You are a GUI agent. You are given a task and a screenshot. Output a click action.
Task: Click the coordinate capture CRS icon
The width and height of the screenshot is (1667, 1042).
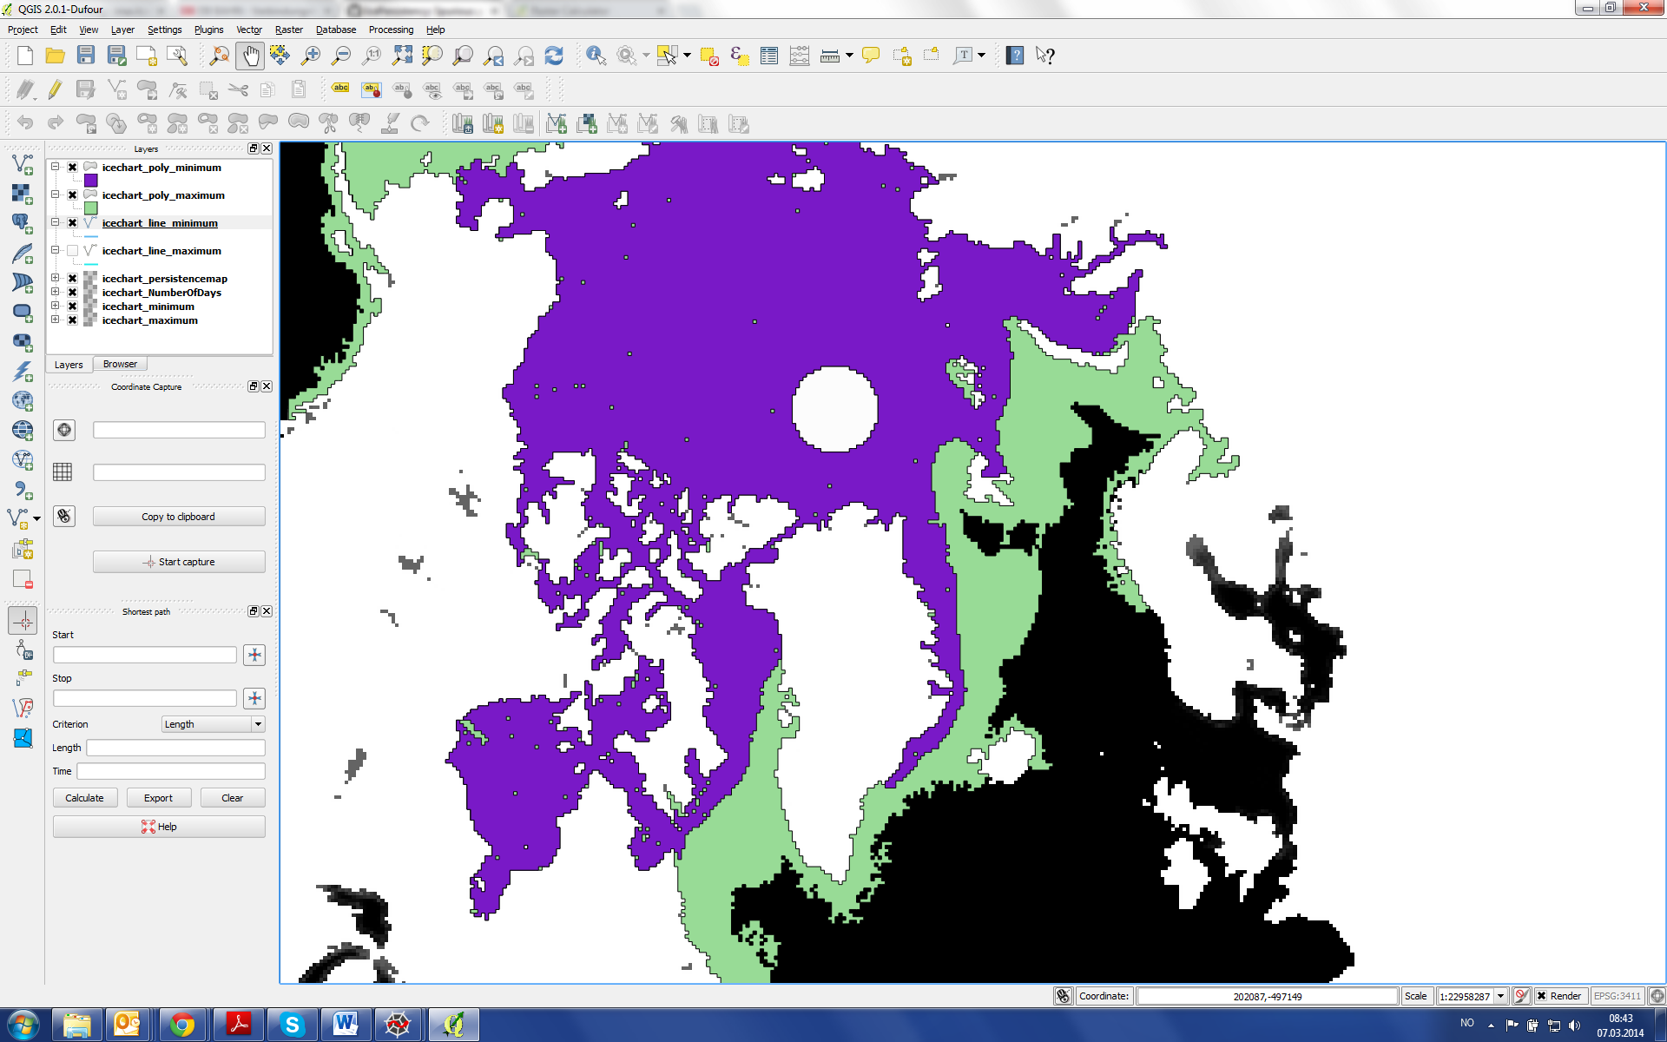[x=64, y=430]
